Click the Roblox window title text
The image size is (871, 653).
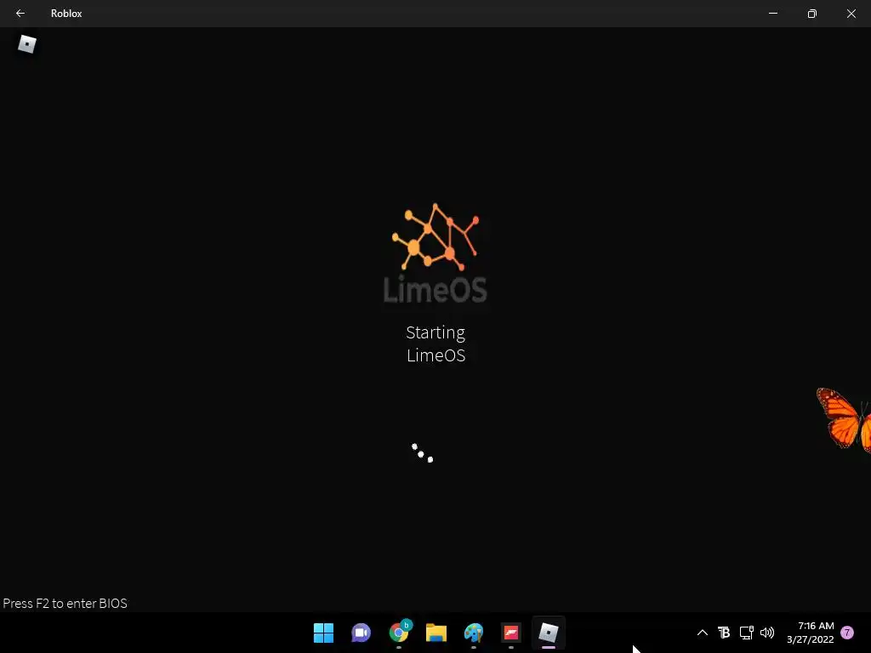[66, 14]
